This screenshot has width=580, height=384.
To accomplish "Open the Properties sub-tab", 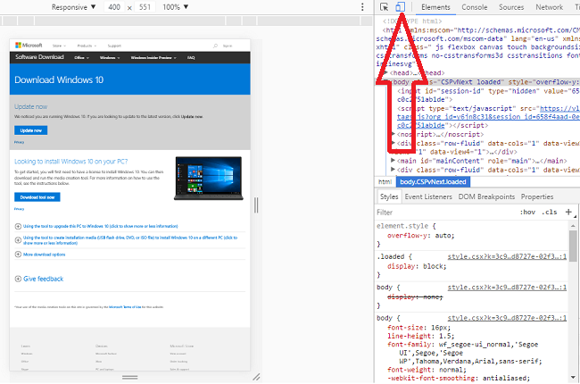I will [537, 196].
